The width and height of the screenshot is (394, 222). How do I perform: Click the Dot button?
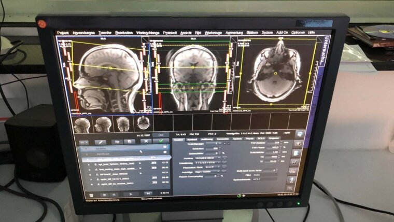coord(161,135)
